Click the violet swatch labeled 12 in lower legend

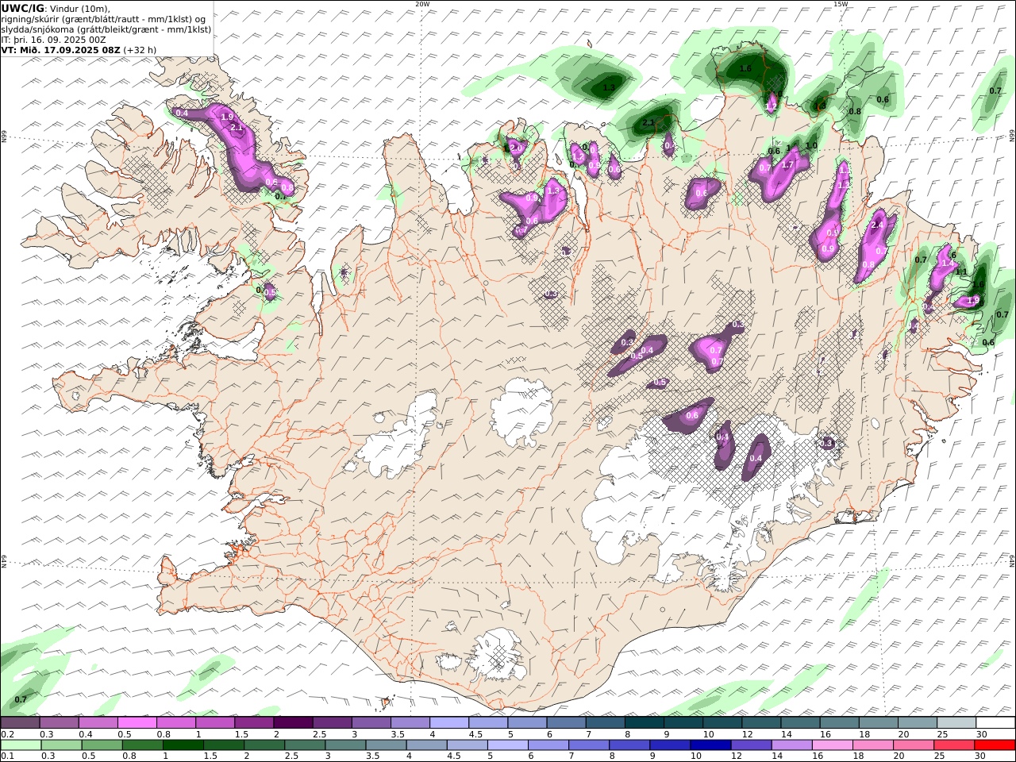point(752,745)
